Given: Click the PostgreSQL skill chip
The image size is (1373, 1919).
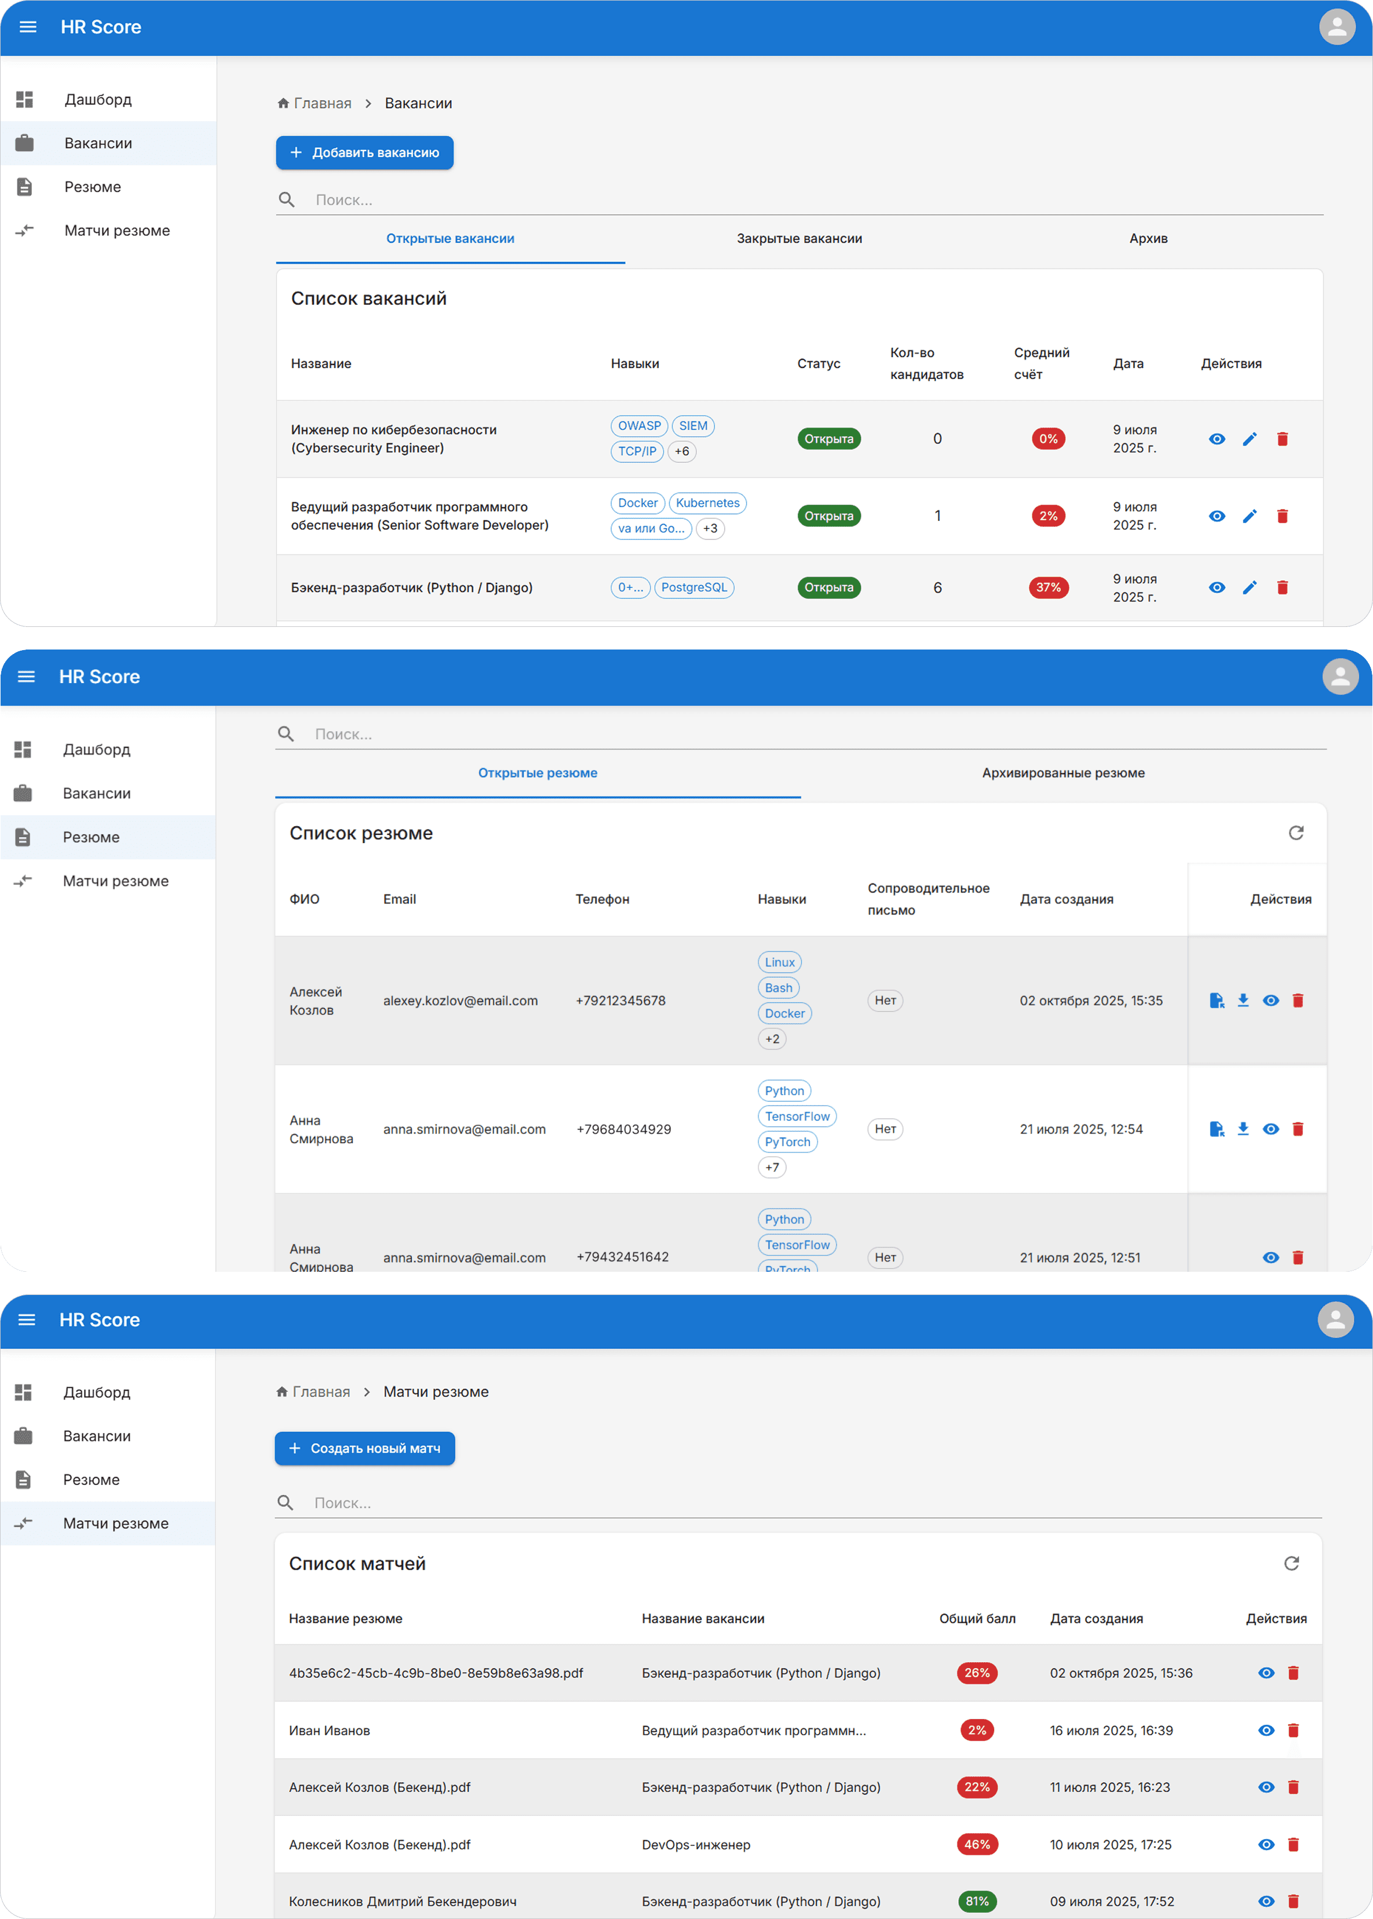Looking at the screenshot, I should (693, 588).
